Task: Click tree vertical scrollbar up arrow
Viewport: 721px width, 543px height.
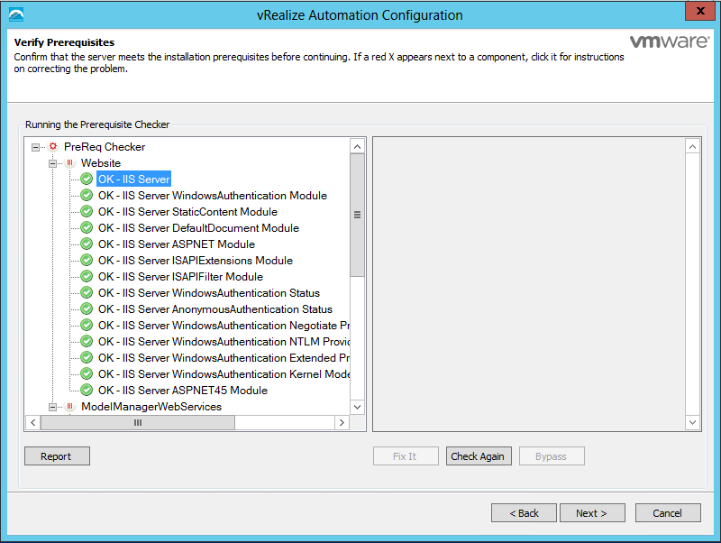Action: pos(357,147)
